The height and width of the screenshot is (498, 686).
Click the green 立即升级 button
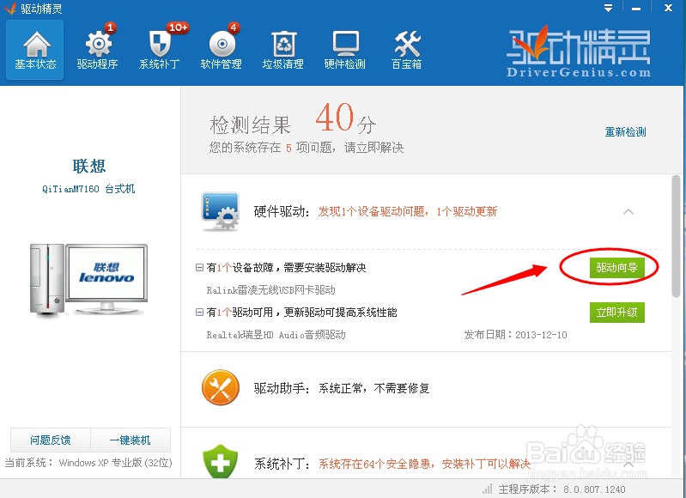tap(616, 313)
